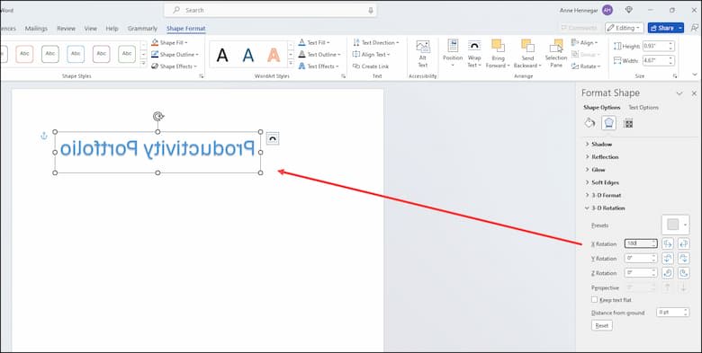Open the Text Fill dropdown

tap(314, 42)
